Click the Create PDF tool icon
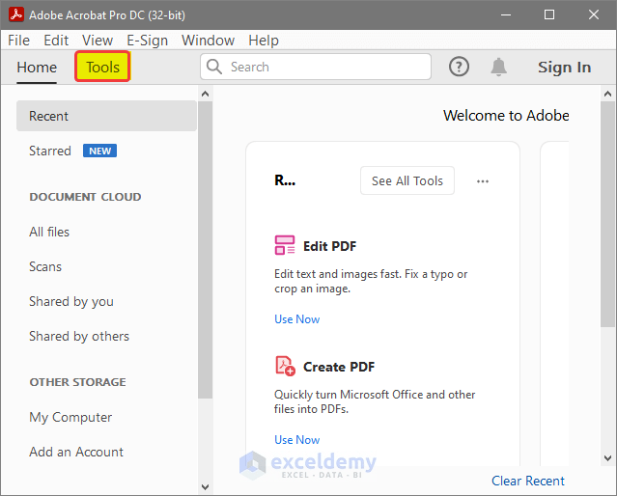 (x=285, y=366)
